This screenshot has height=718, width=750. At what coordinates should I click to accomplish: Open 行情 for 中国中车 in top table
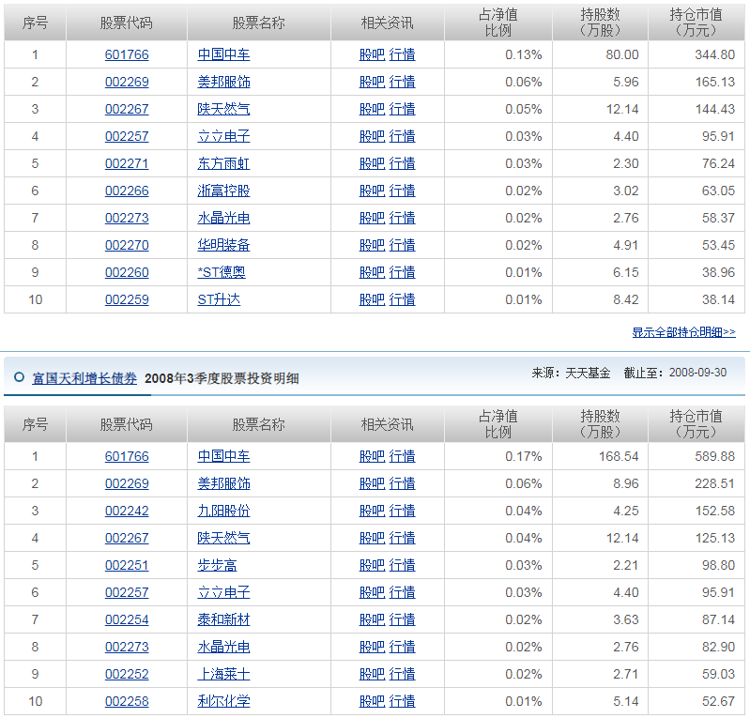[403, 54]
